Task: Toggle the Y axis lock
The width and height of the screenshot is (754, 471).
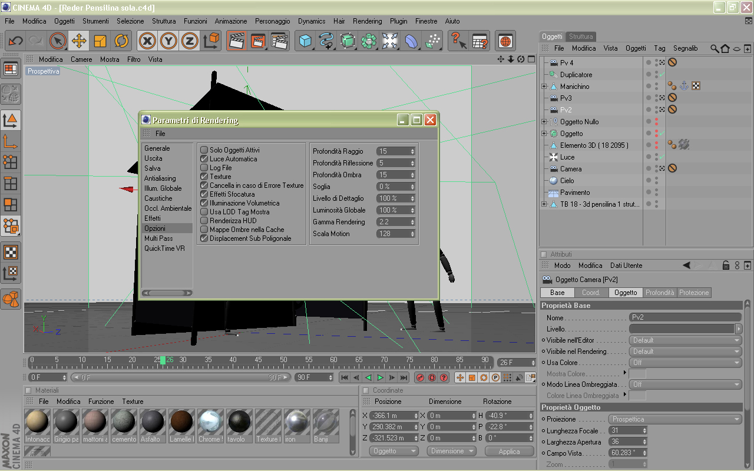Action: (x=168, y=41)
